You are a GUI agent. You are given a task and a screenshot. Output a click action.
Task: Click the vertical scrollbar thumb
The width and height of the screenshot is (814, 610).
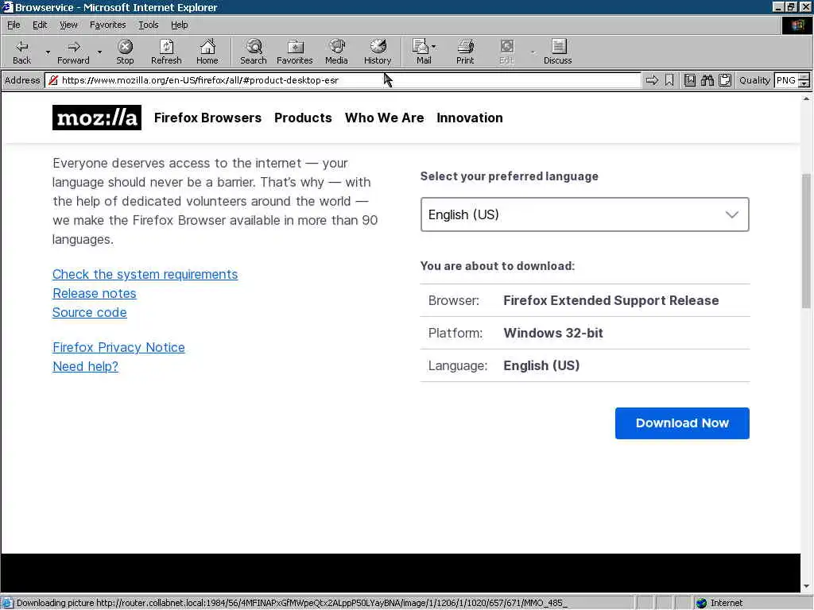806,241
